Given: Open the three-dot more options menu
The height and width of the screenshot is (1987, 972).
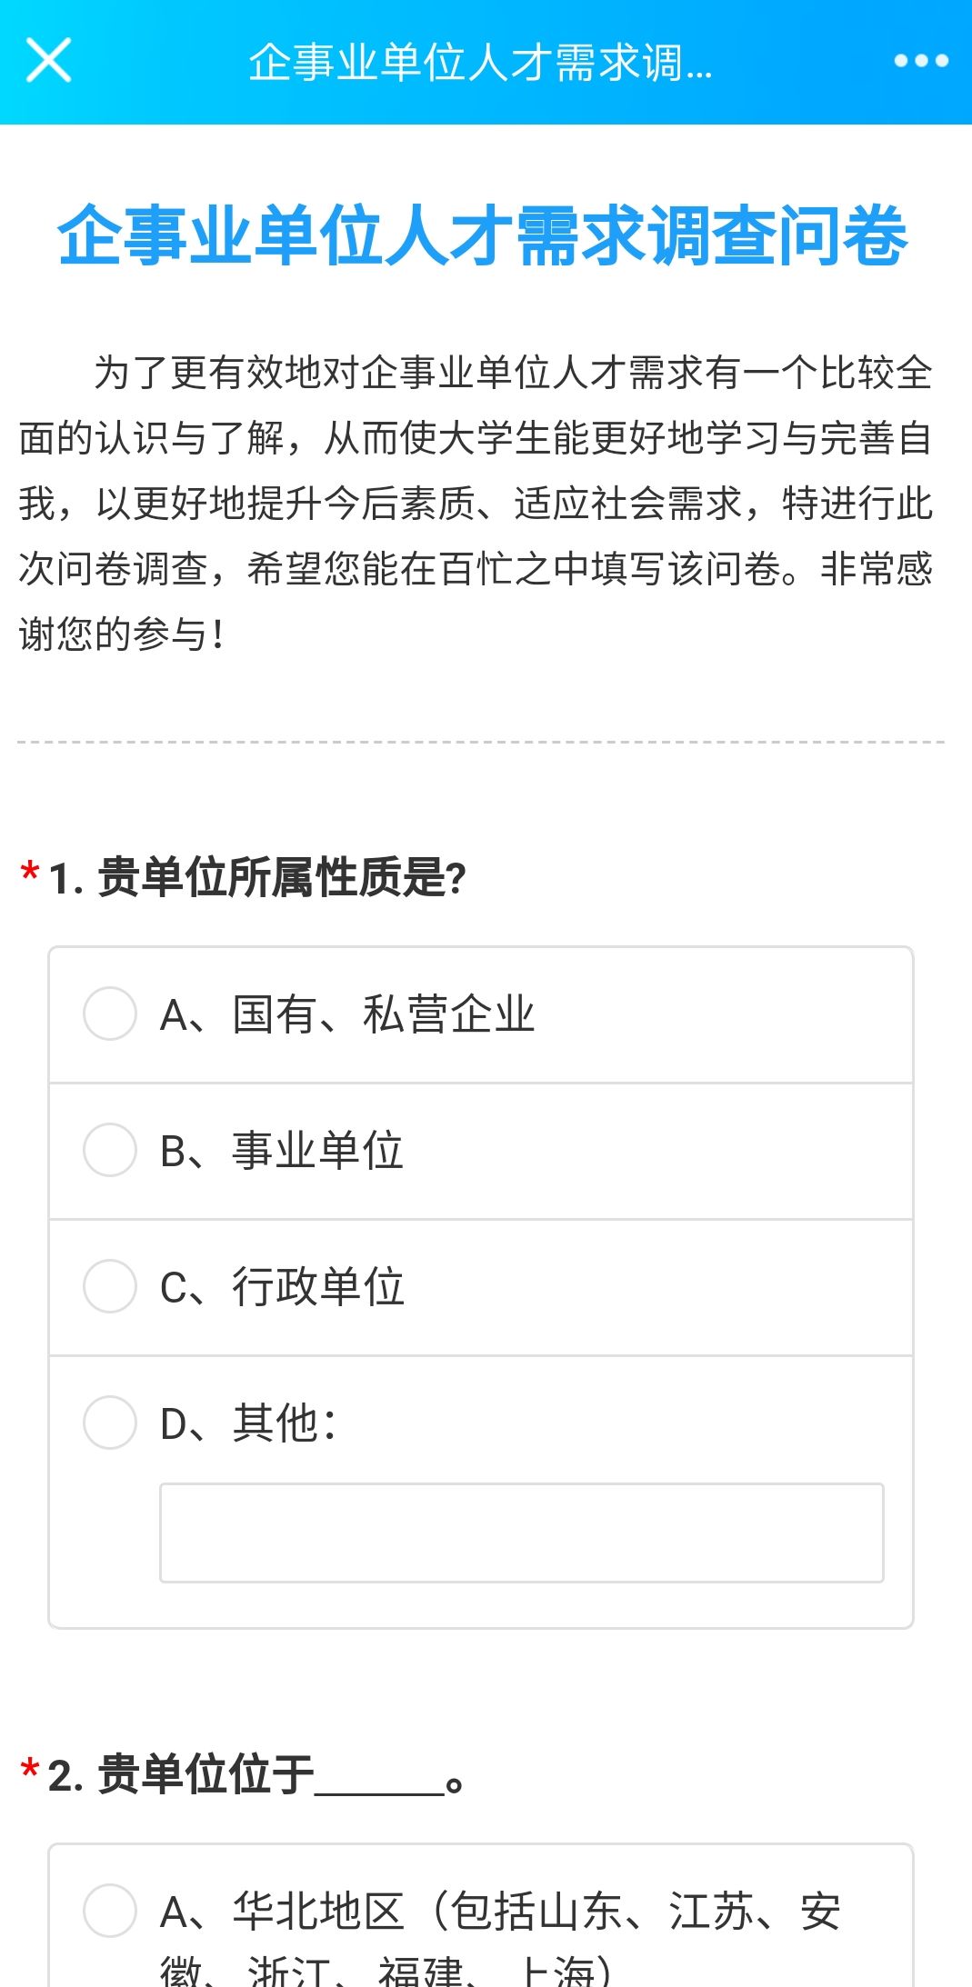Looking at the screenshot, I should (920, 61).
